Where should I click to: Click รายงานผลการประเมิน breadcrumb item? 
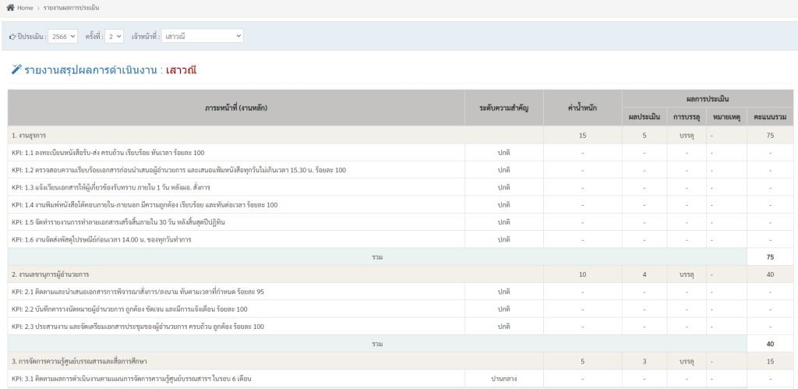[71, 8]
